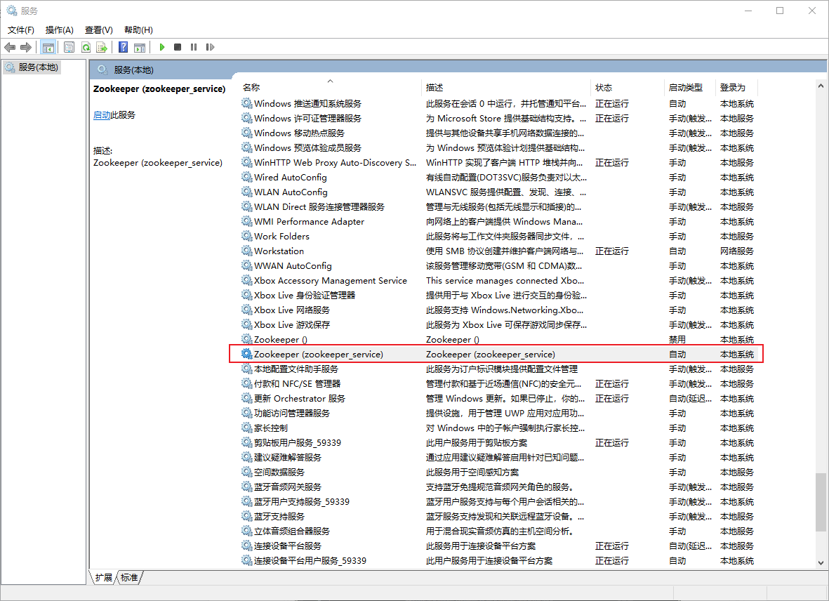Select gear icon of WLAN AutoConfig service
The image size is (829, 601).
[247, 192]
